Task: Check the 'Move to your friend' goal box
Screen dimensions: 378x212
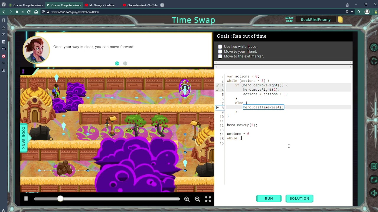Action: click(x=220, y=52)
